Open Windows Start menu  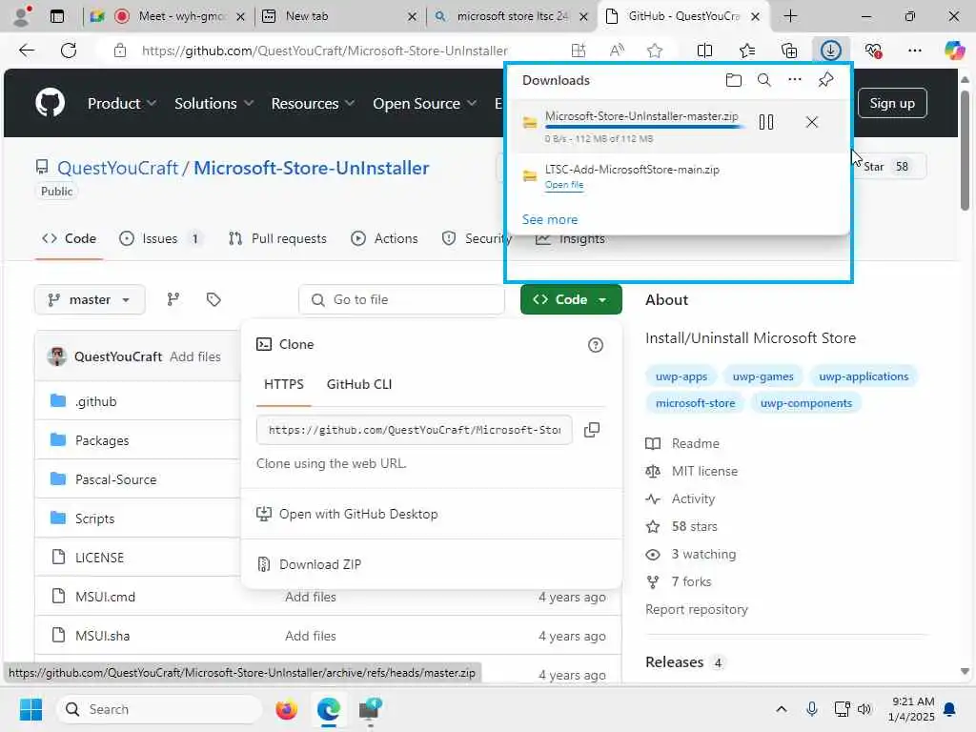pyautogui.click(x=30, y=709)
